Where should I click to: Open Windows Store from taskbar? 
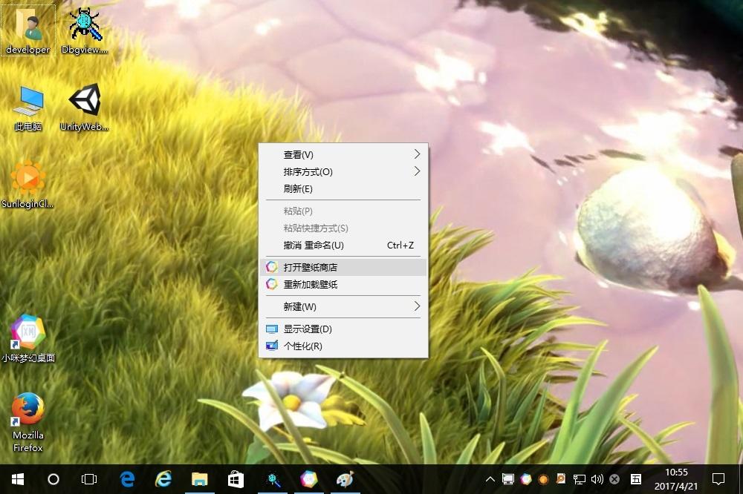(236, 479)
